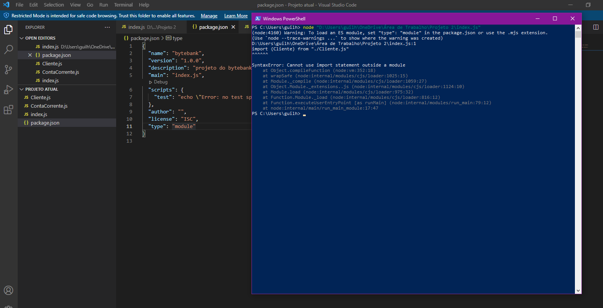
Task: Split the editor with the split icon
Action: click(596, 27)
